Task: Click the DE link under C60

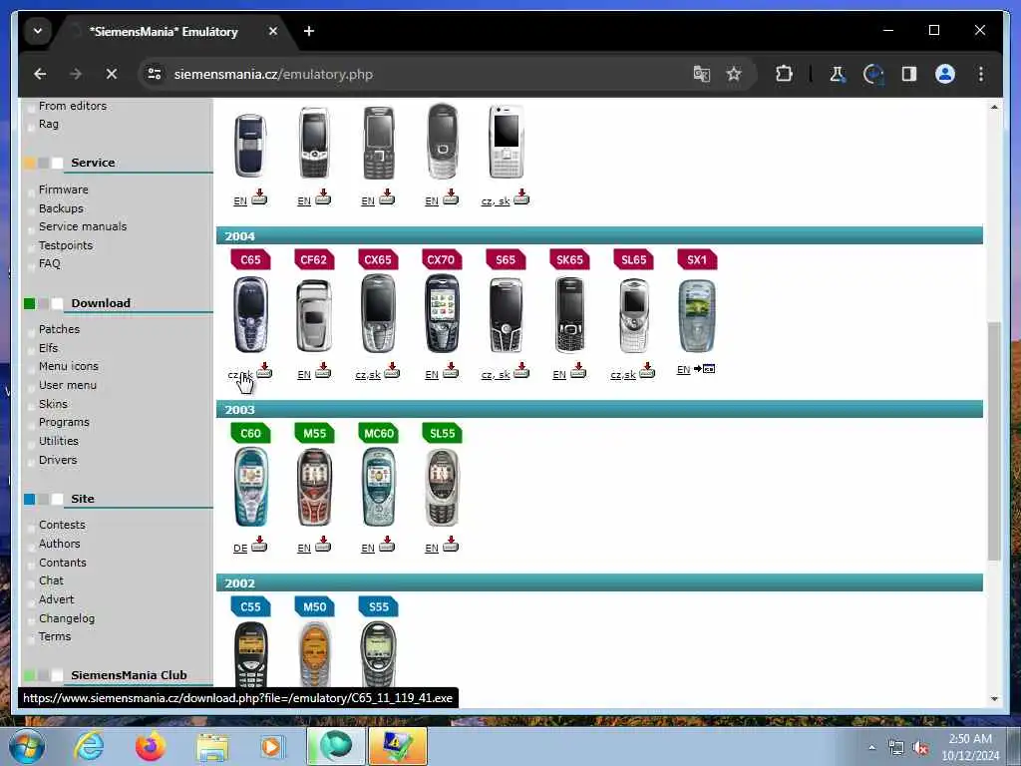Action: click(240, 548)
